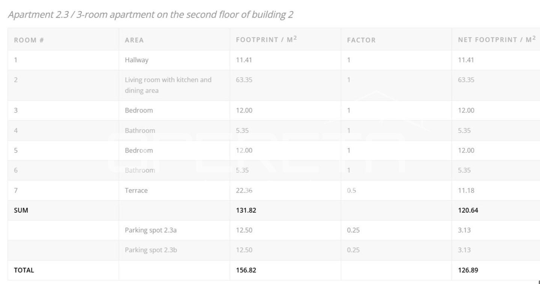This screenshot has height=284, width=540.
Task: Click the Bedroom cell in row 3
Action: [x=139, y=110]
